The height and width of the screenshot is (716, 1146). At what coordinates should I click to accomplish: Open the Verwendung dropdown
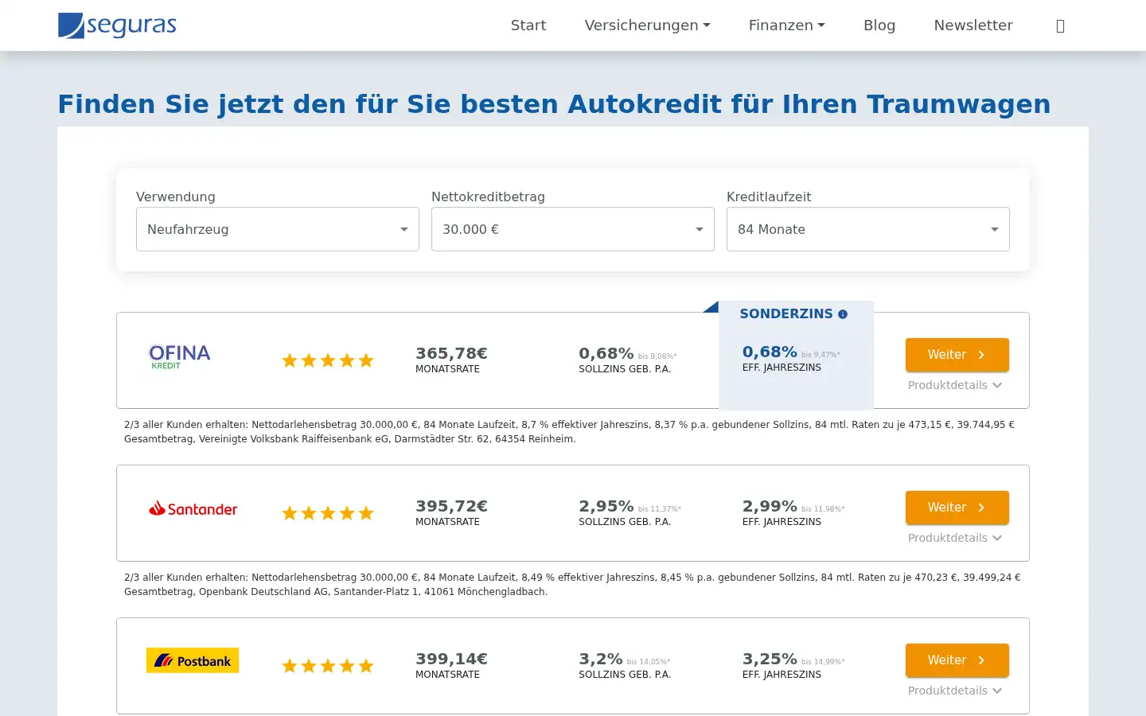point(278,229)
